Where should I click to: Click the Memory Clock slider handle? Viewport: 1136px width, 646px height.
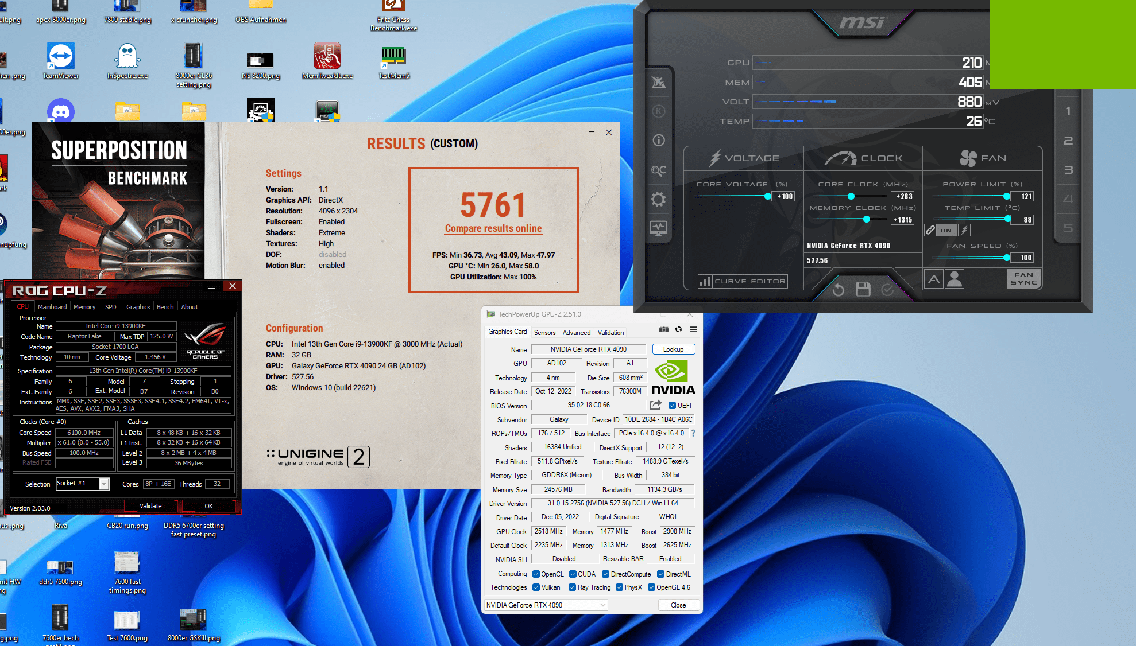(867, 219)
